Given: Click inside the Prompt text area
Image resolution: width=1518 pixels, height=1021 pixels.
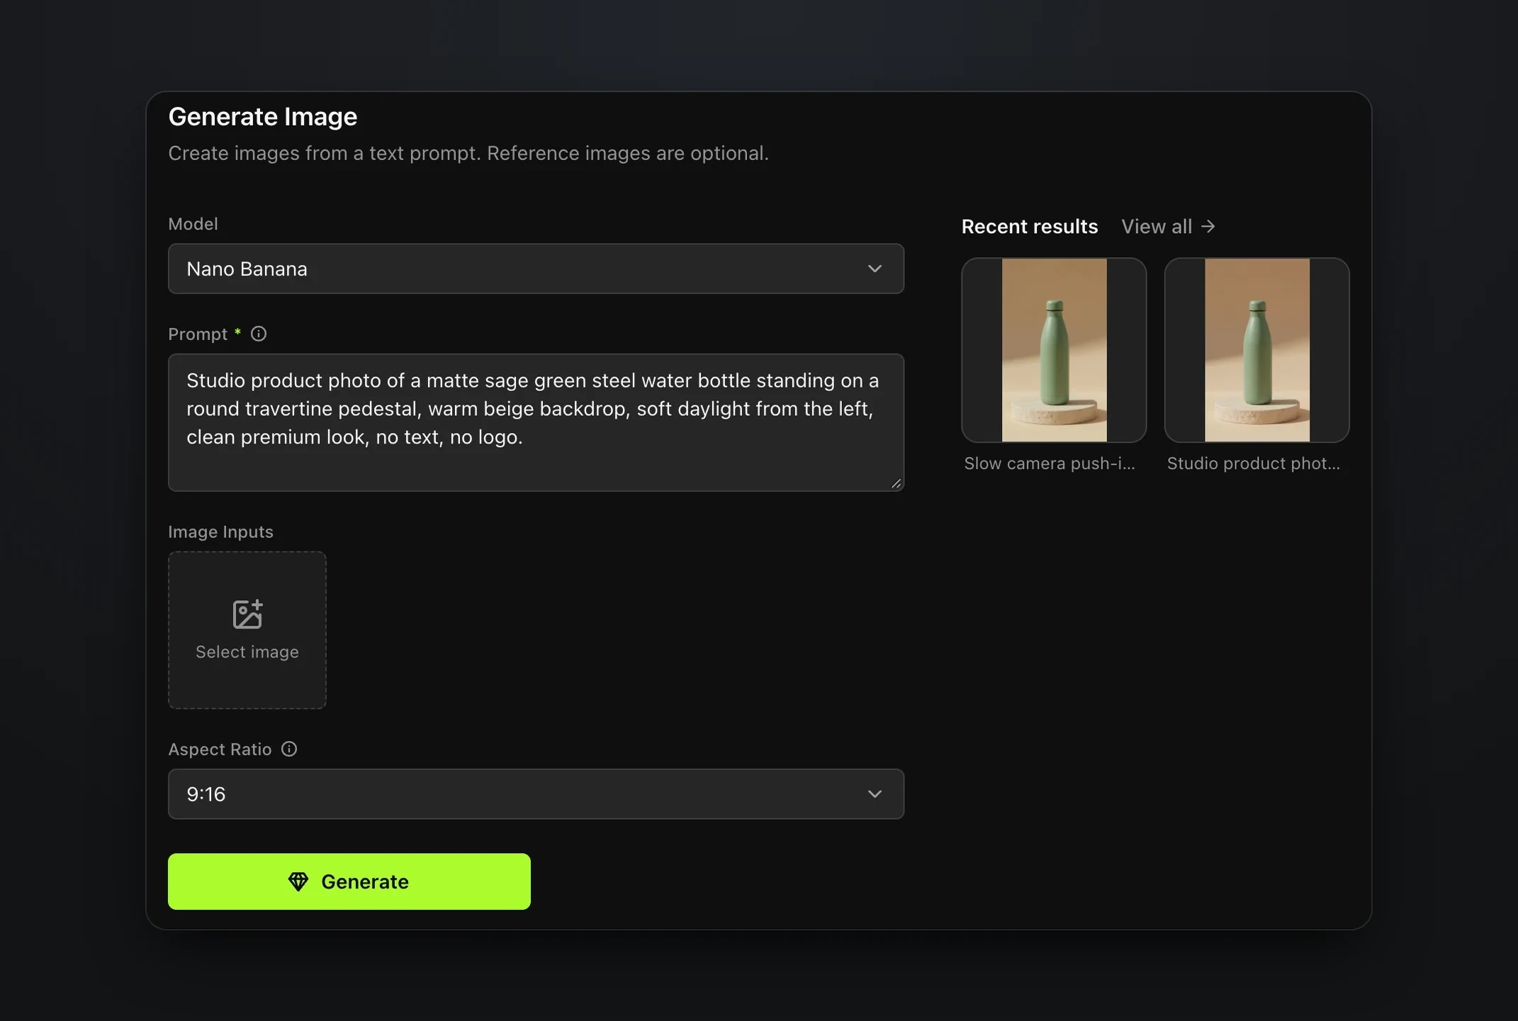Looking at the screenshot, I should [x=536, y=422].
